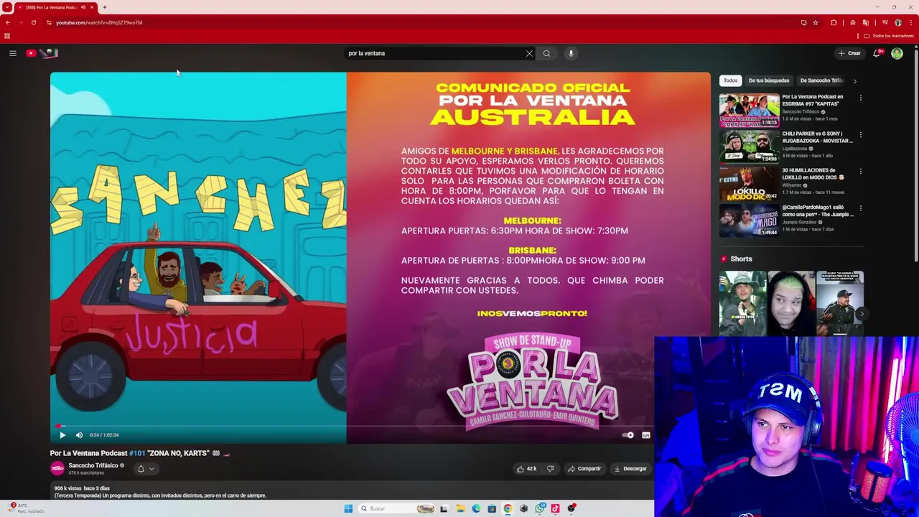Play the video

[x=62, y=435]
